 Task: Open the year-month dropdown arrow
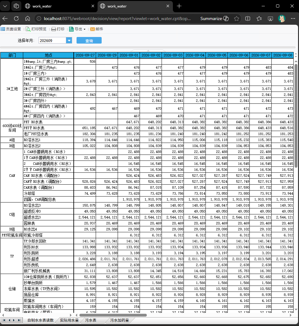(69, 40)
